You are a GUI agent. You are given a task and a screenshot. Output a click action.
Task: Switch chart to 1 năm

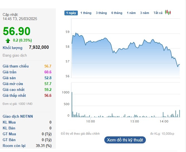coord(131,13)
